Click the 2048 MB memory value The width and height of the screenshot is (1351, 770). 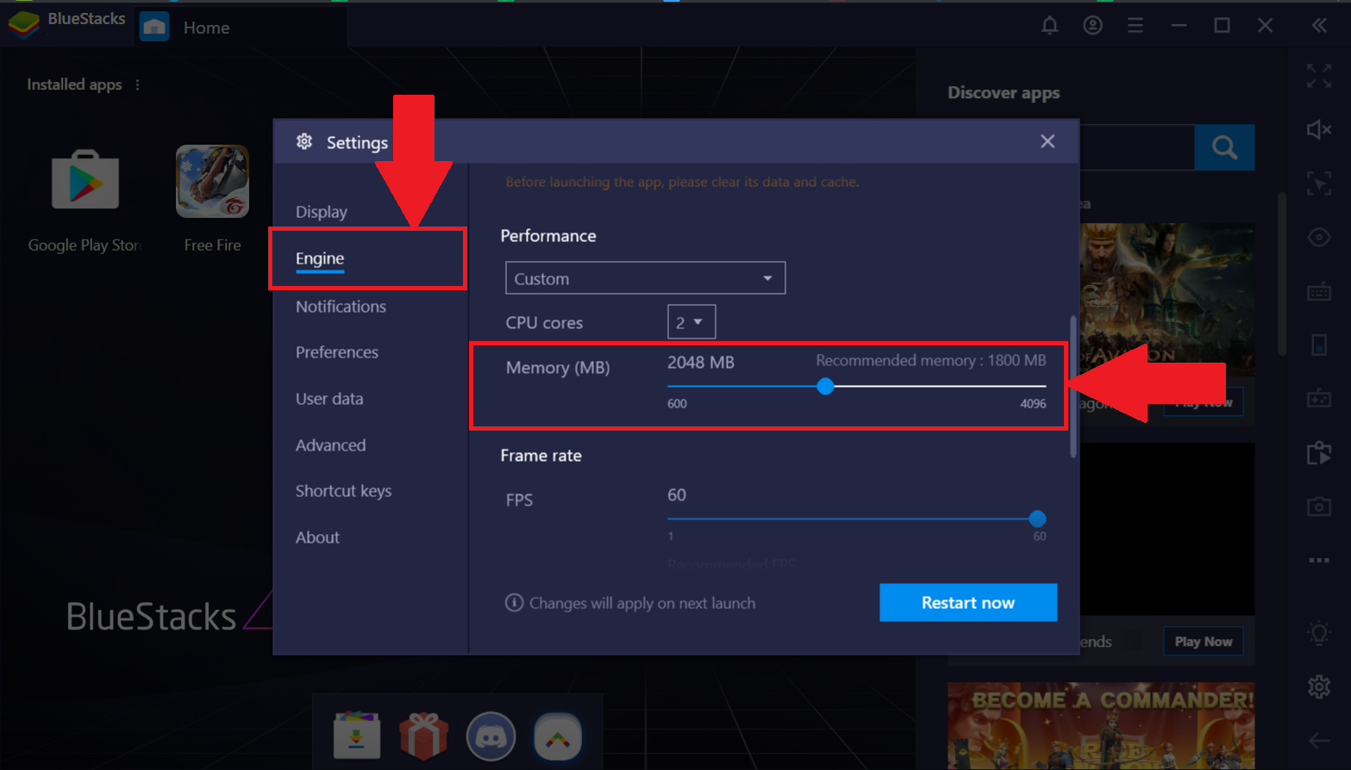click(x=701, y=363)
